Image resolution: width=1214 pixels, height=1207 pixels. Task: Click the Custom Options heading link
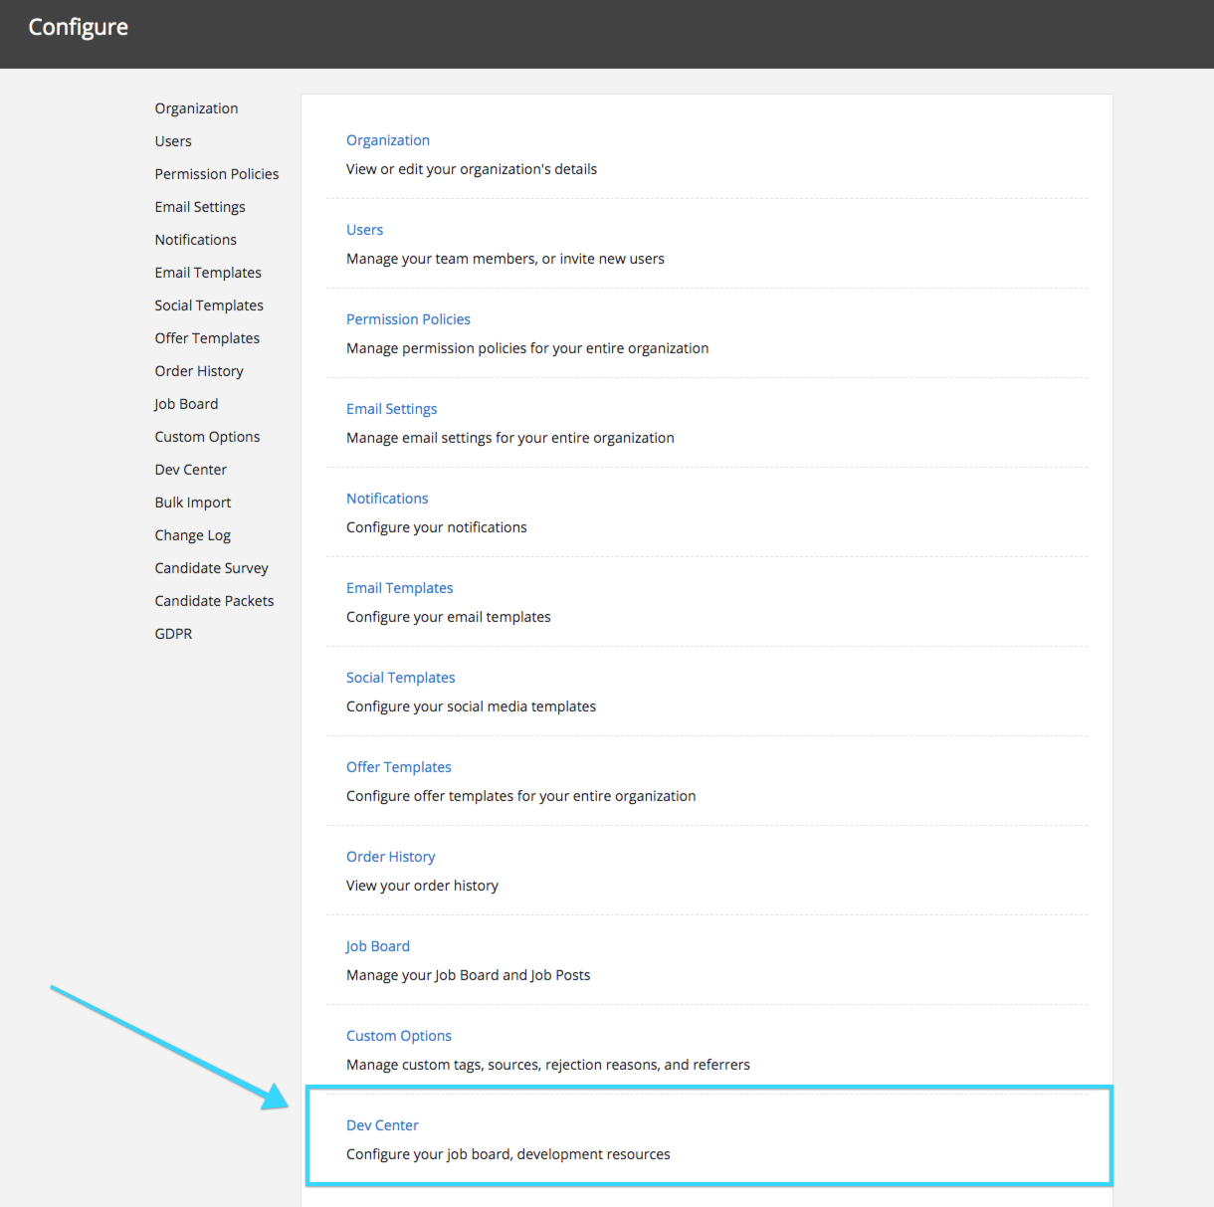[x=399, y=1036]
